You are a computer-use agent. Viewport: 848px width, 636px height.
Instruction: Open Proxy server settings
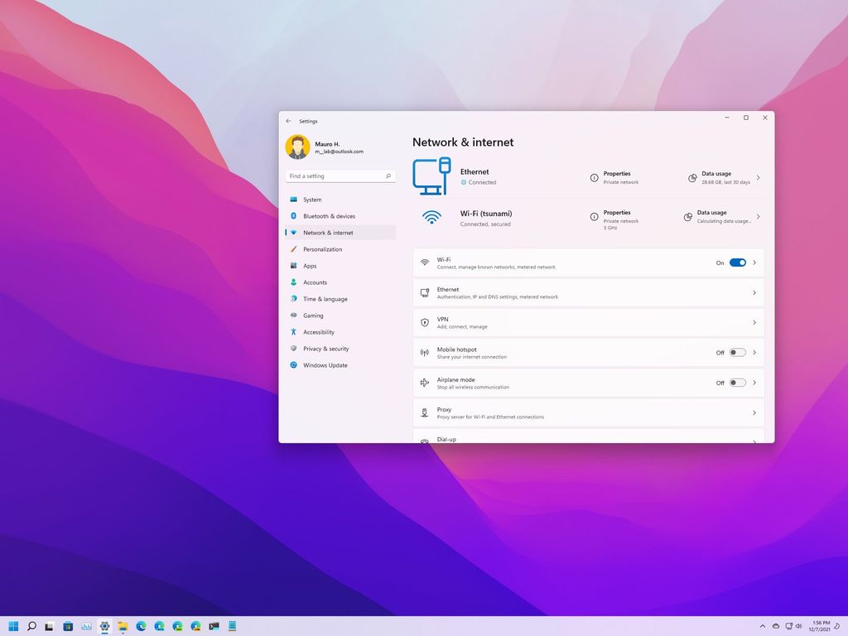[589, 412]
